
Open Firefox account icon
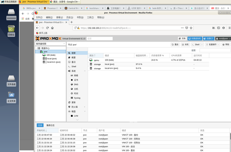[223, 28]
